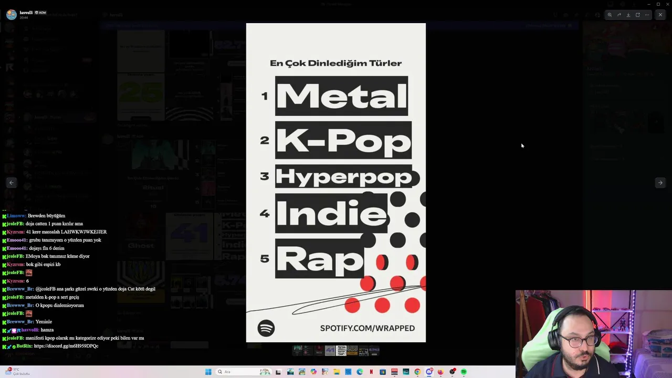This screenshot has height=378, width=672.
Task: Open Netflix from the taskbar
Action: click(x=371, y=372)
